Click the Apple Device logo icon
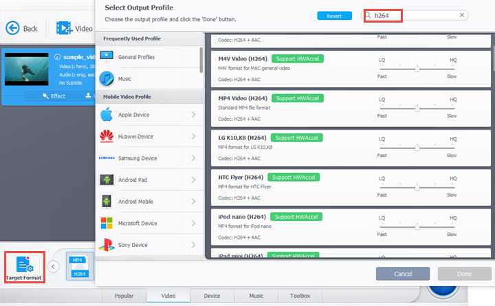 pos(107,115)
